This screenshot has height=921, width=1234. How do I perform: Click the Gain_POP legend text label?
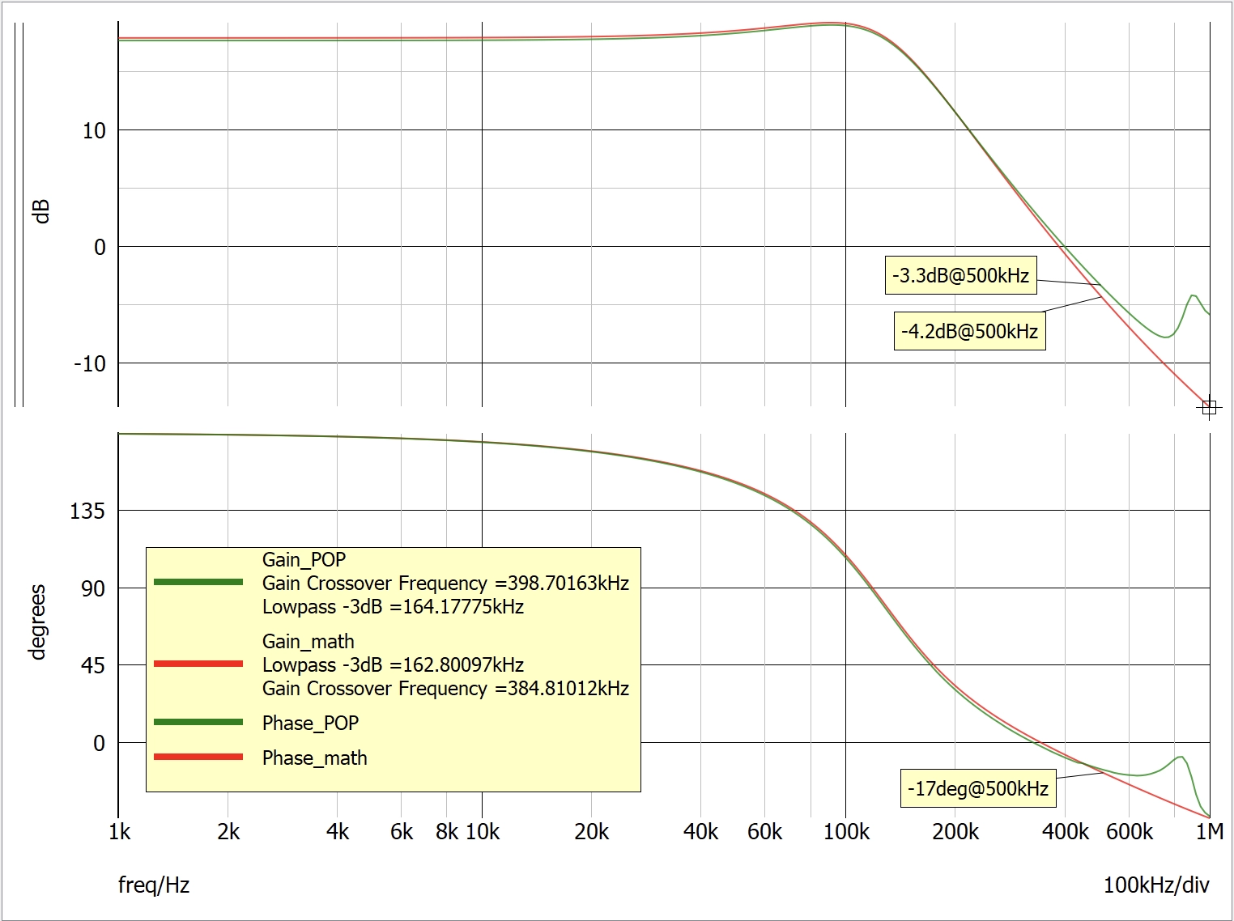point(304,559)
